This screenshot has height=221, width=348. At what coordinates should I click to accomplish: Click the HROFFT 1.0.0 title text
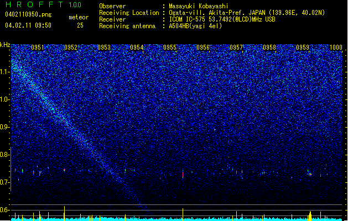click(x=43, y=4)
